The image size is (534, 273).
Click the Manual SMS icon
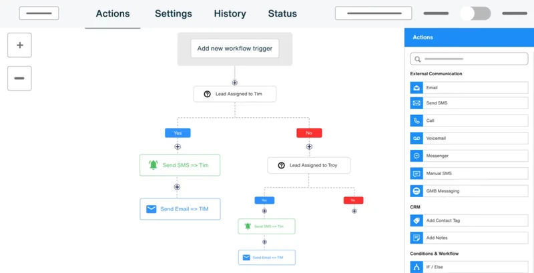pyautogui.click(x=417, y=174)
